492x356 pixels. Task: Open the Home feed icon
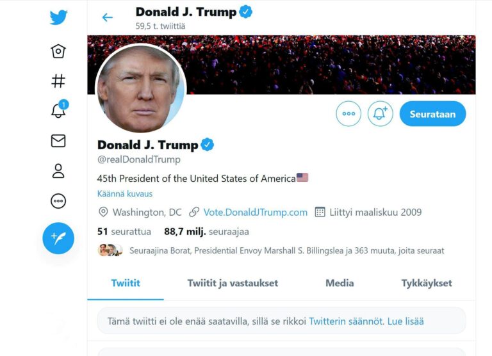coord(58,51)
